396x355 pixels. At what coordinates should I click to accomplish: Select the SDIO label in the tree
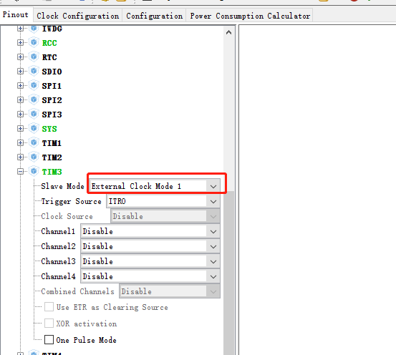[x=52, y=72]
